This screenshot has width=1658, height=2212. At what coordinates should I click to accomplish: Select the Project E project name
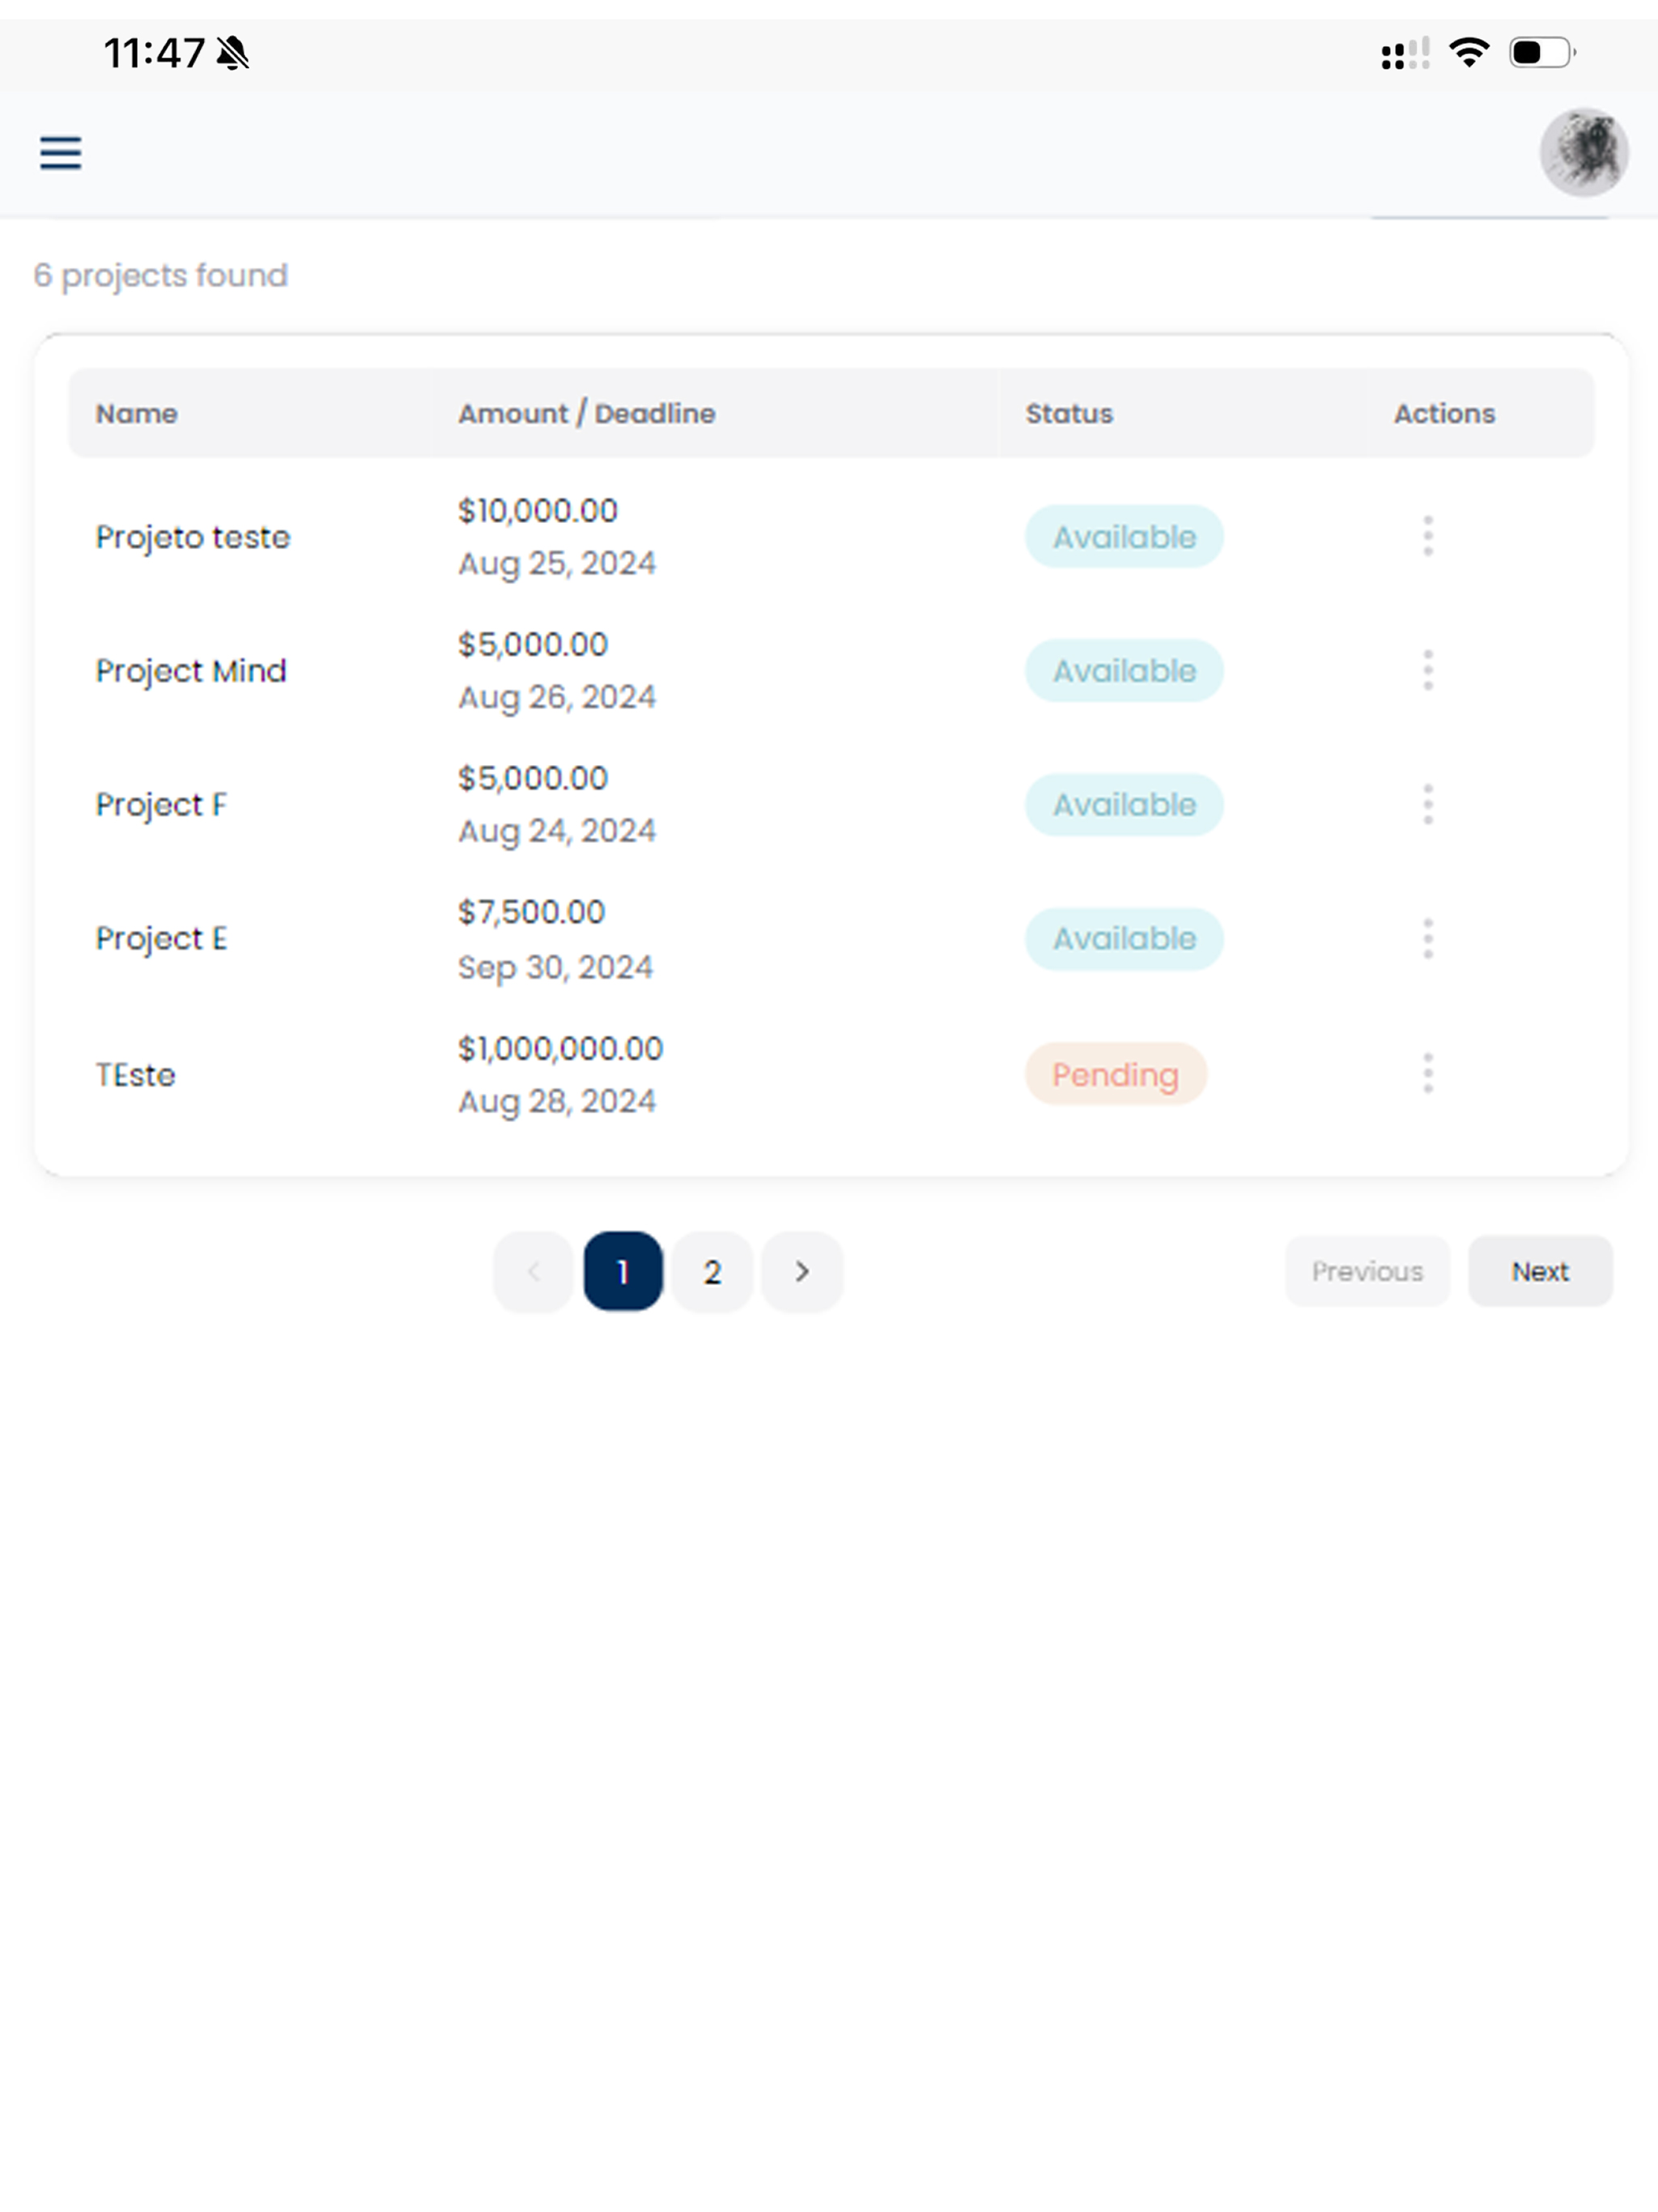[x=161, y=939]
